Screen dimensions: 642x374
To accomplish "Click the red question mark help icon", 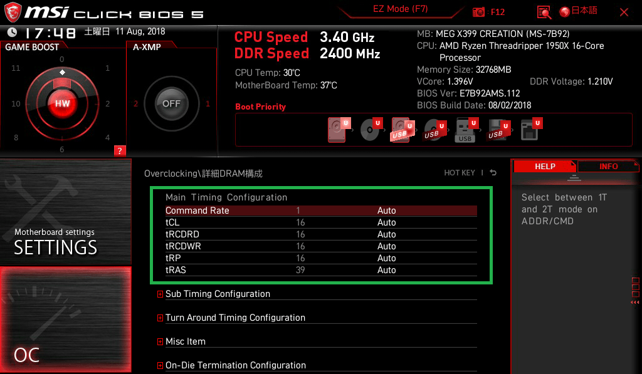I will tap(120, 150).
